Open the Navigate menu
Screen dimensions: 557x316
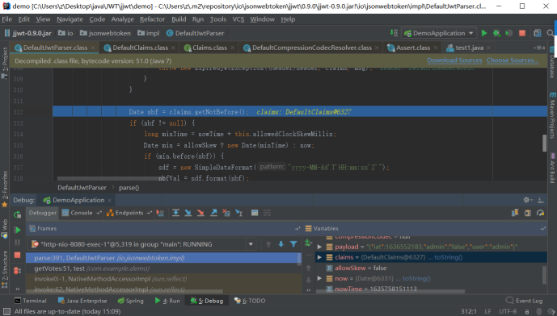(70, 19)
